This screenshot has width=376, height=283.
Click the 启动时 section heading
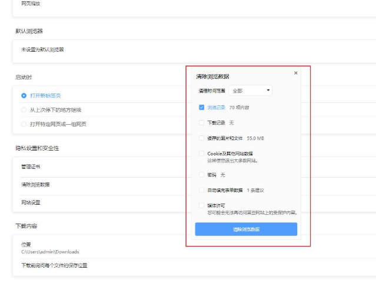click(24, 77)
